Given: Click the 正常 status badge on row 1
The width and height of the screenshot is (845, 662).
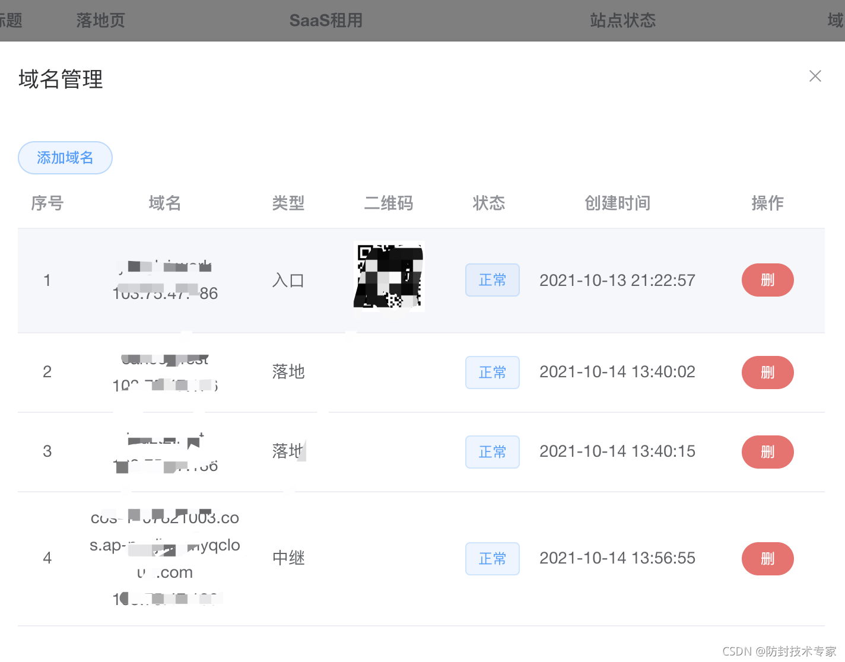Looking at the screenshot, I should [492, 280].
